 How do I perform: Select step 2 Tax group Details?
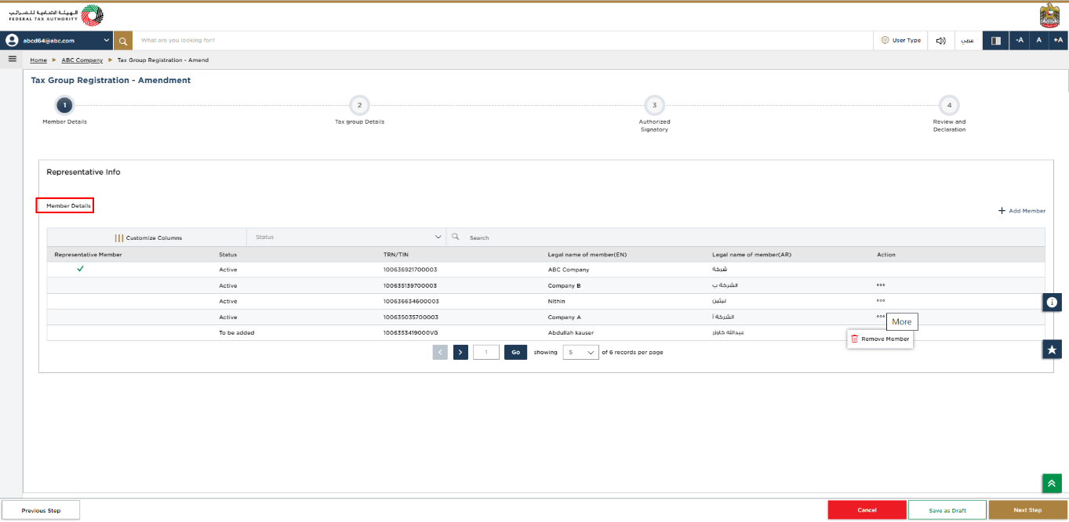tap(359, 105)
